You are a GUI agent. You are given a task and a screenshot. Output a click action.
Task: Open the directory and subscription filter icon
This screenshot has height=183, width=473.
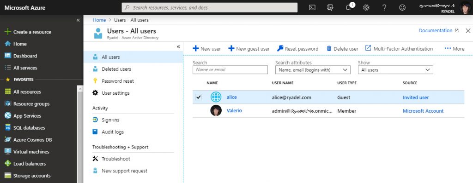pyautogui.click(x=330, y=7)
